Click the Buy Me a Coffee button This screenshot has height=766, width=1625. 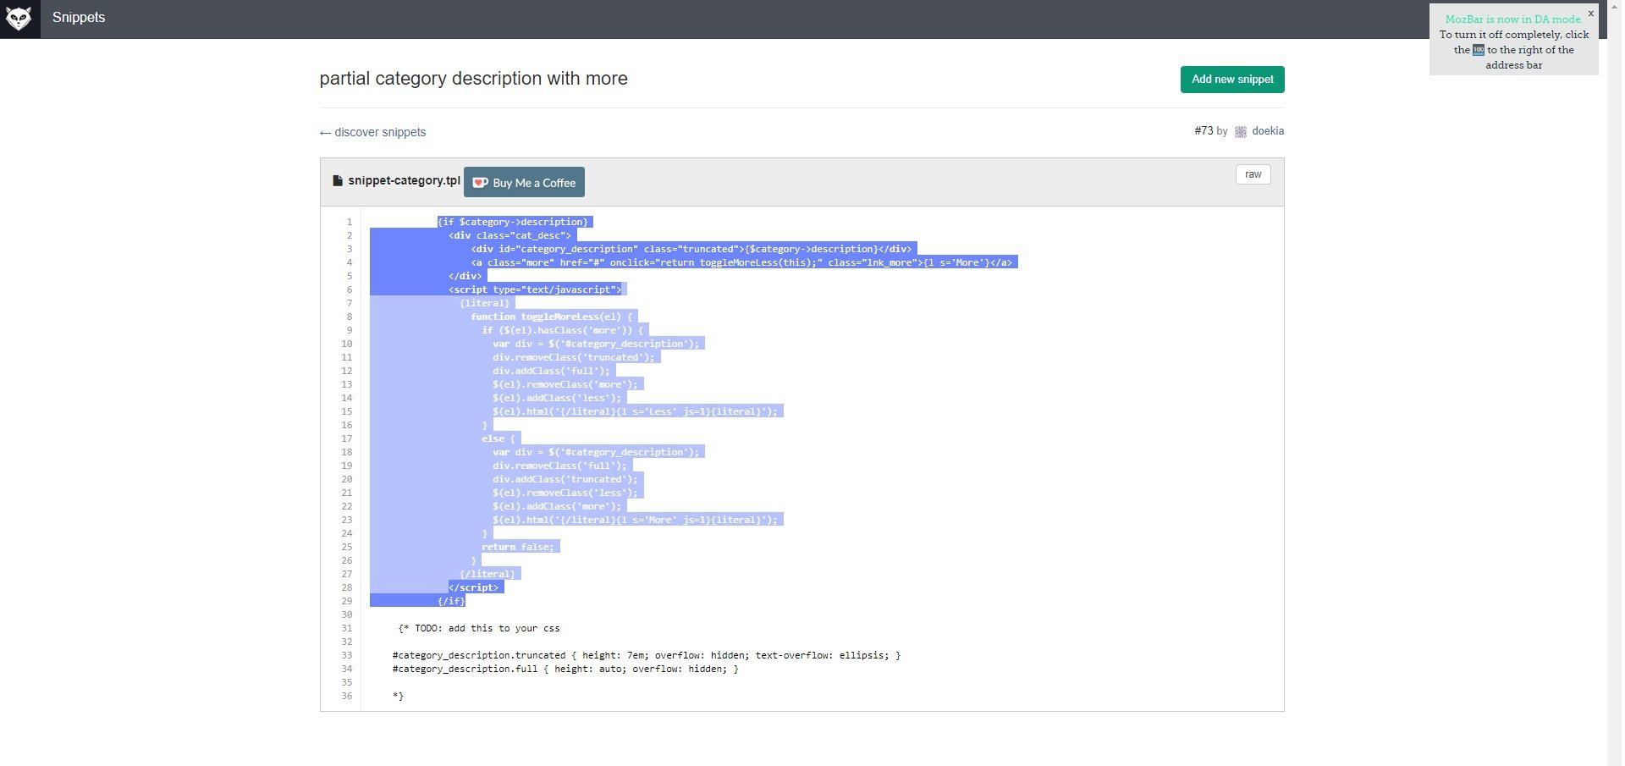pos(524,183)
